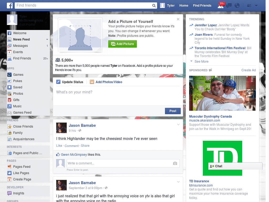Click the Tyler profile thumbnail in the top bar
Image resolution: width=269 pixels, height=202 pixels.
coord(162,6)
